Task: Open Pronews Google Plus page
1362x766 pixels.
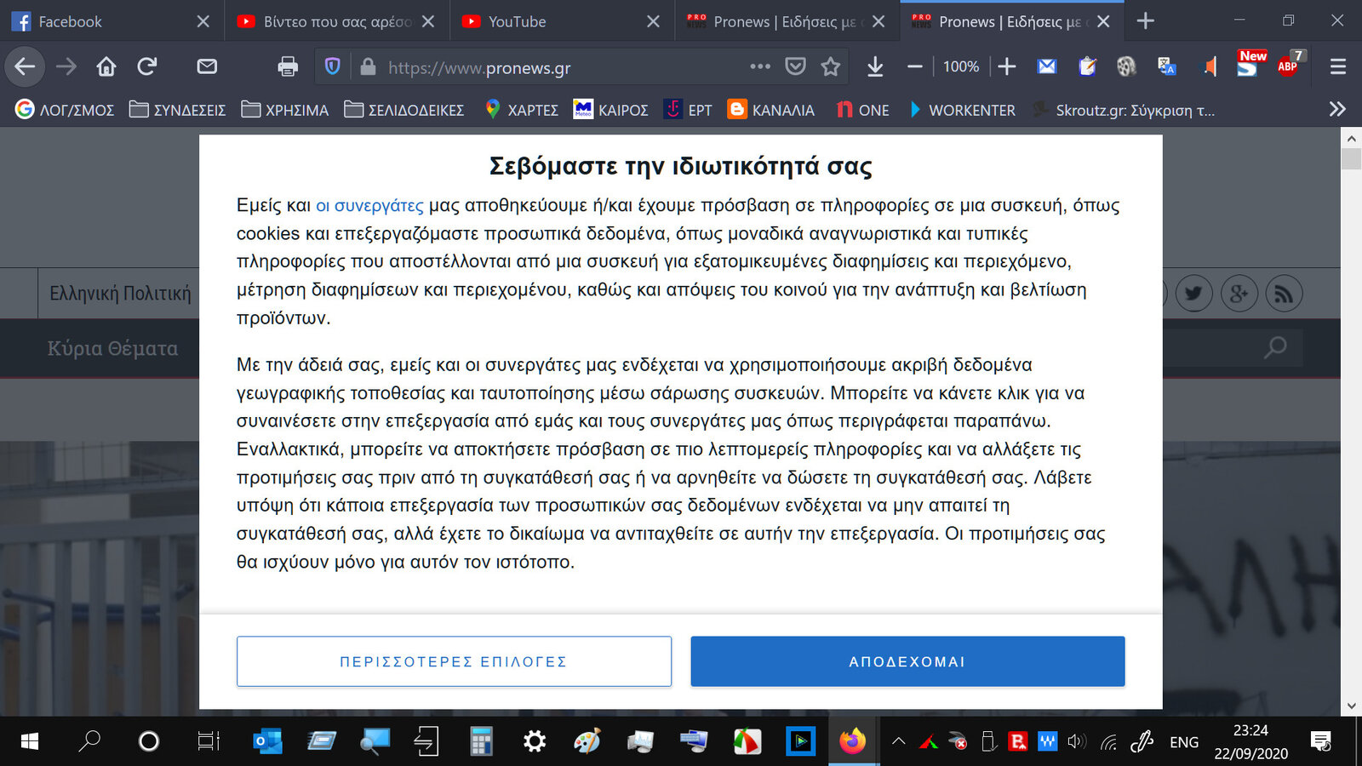Action: pos(1239,294)
